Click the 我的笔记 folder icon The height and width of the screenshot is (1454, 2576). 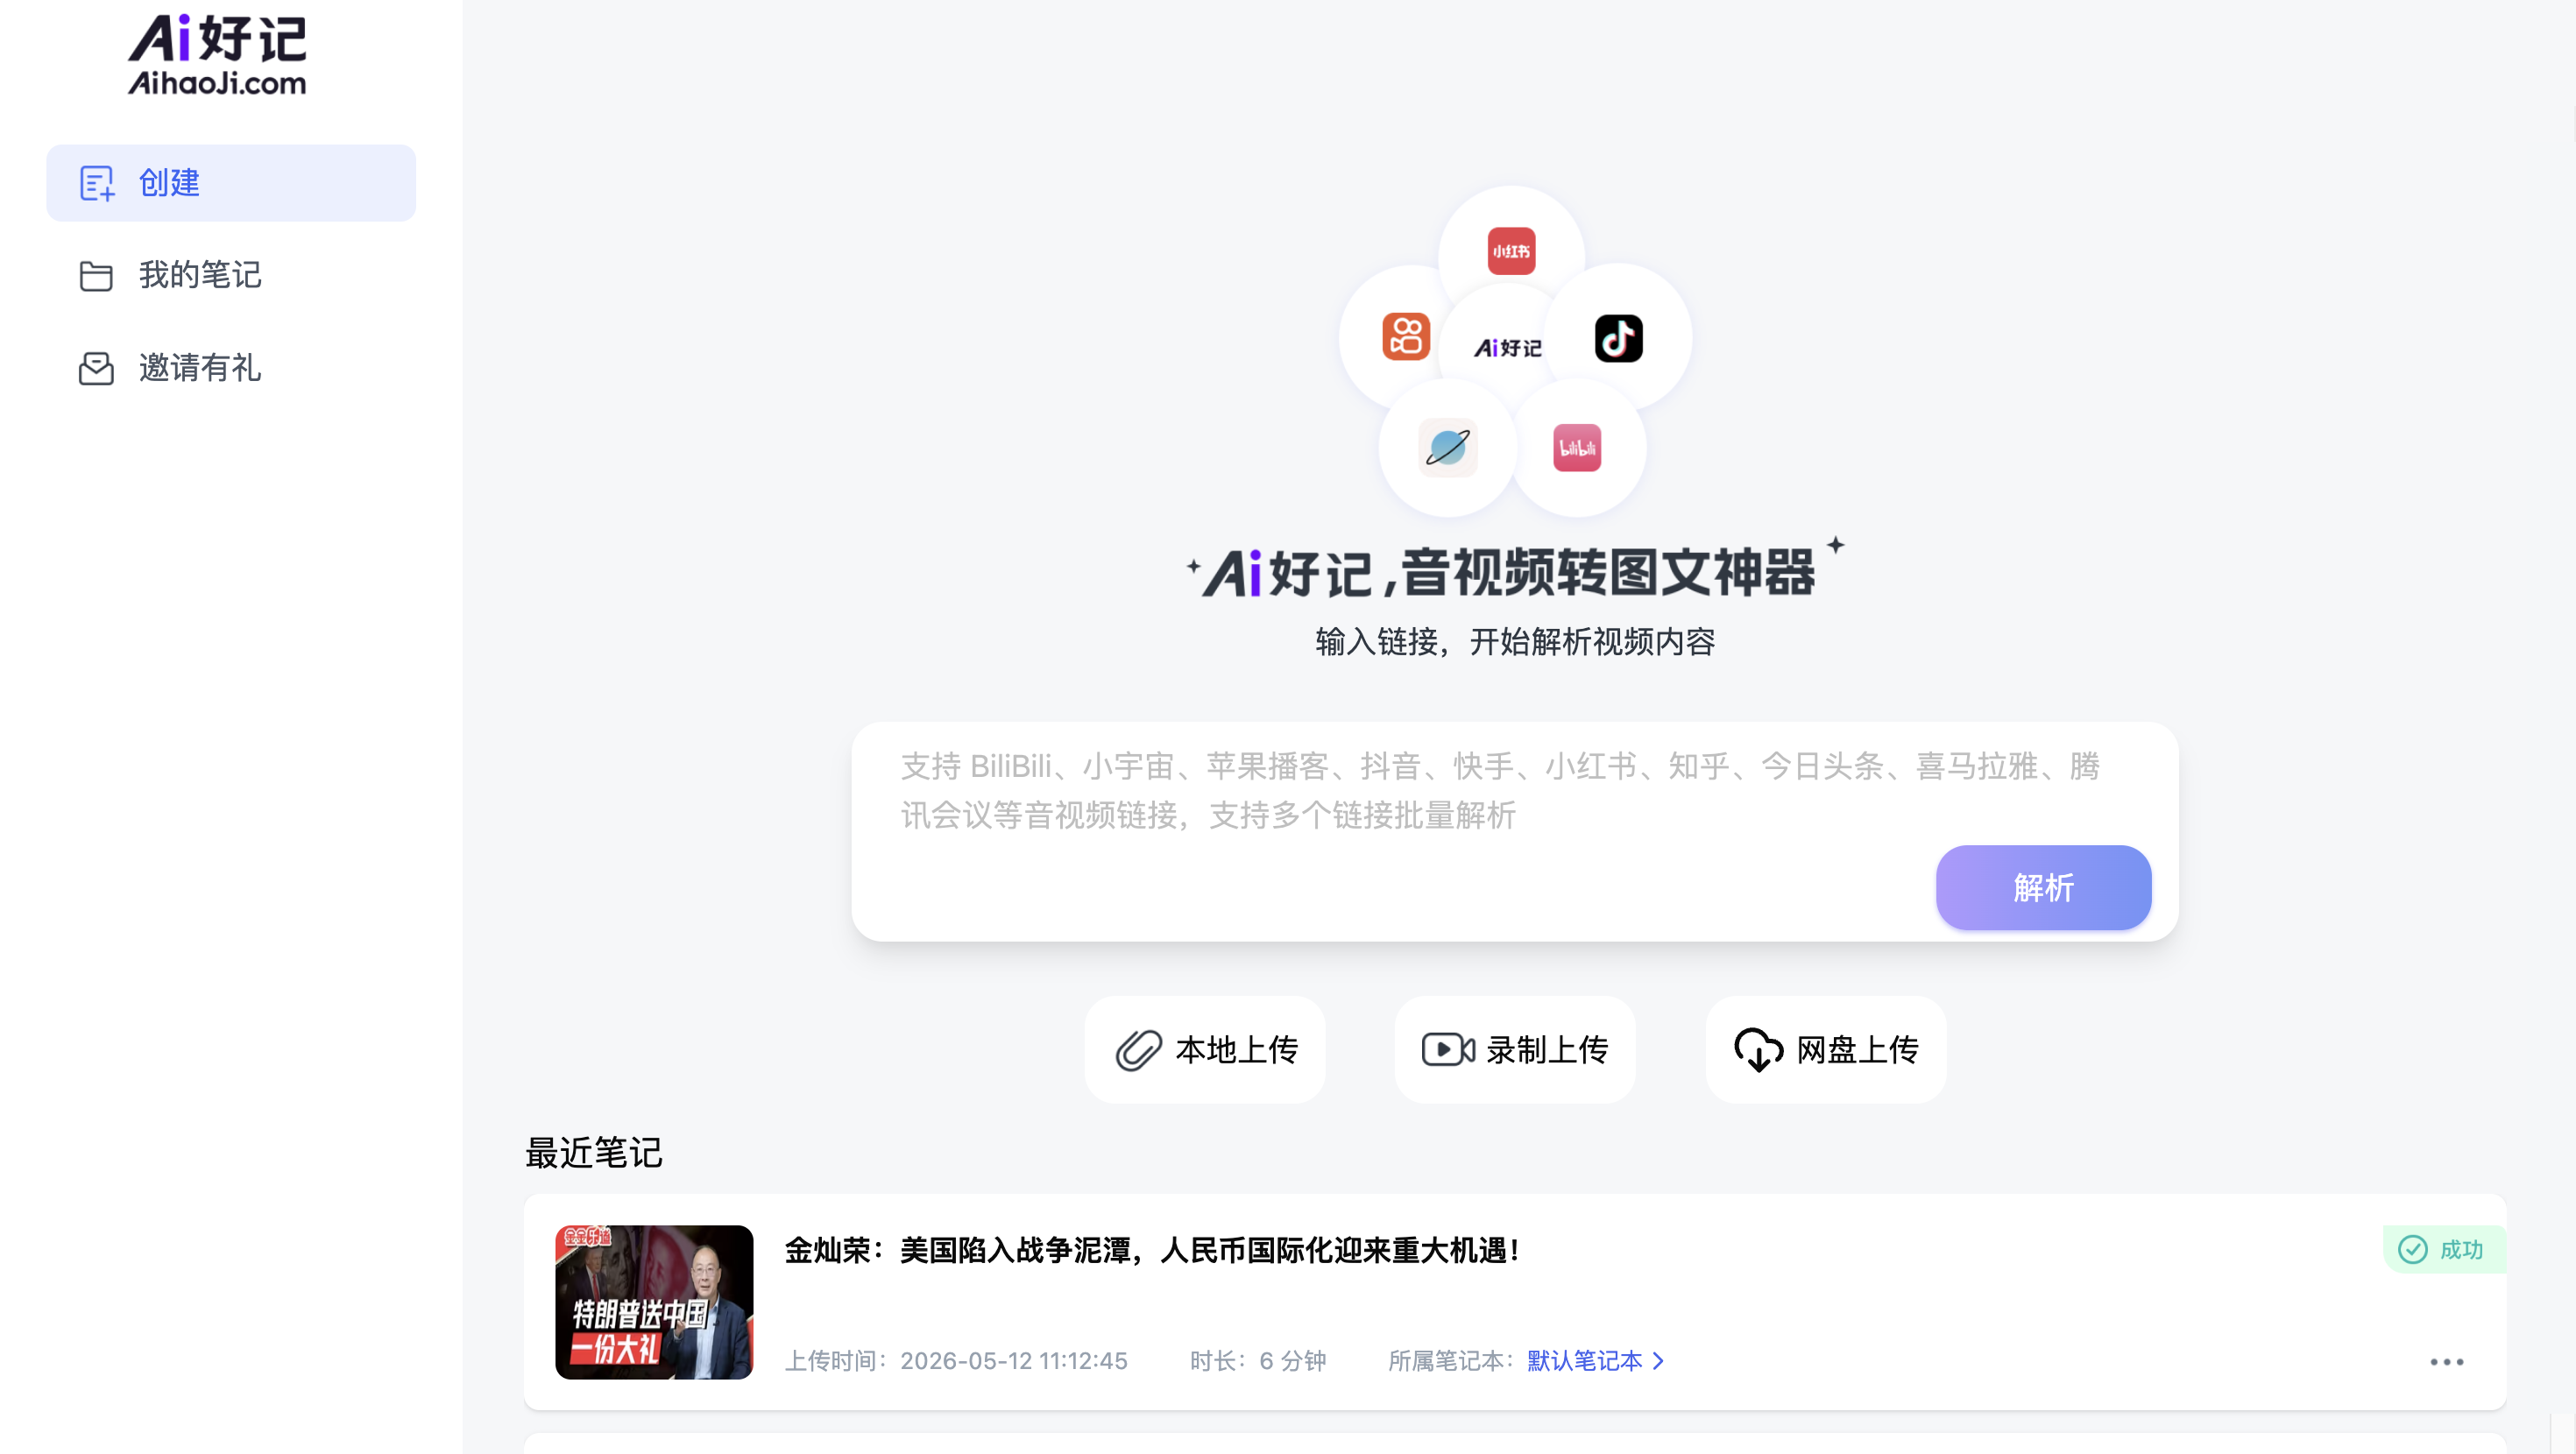point(96,276)
